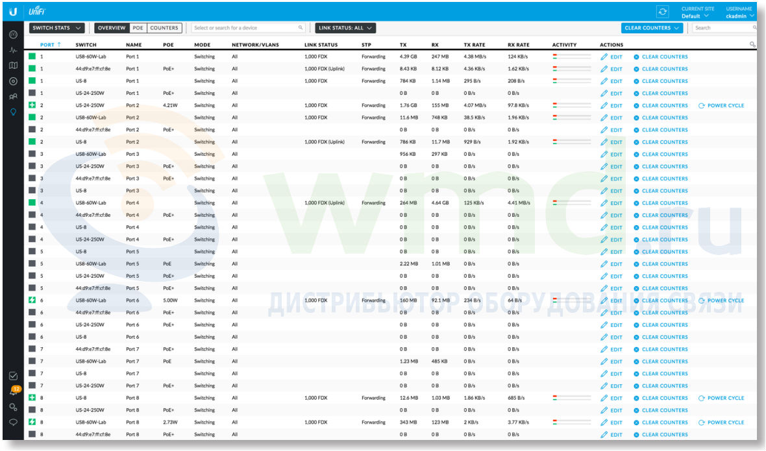
Task: Open the Switch Stats dropdown
Action: [56, 28]
